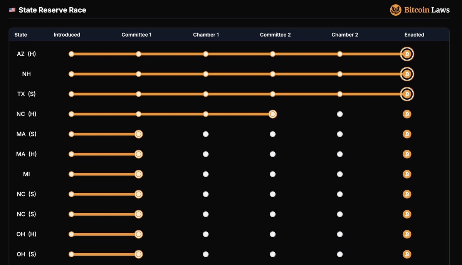The image size is (462, 265).
Task: Click the Introduced marker in MA (S) row
Action: (71, 134)
